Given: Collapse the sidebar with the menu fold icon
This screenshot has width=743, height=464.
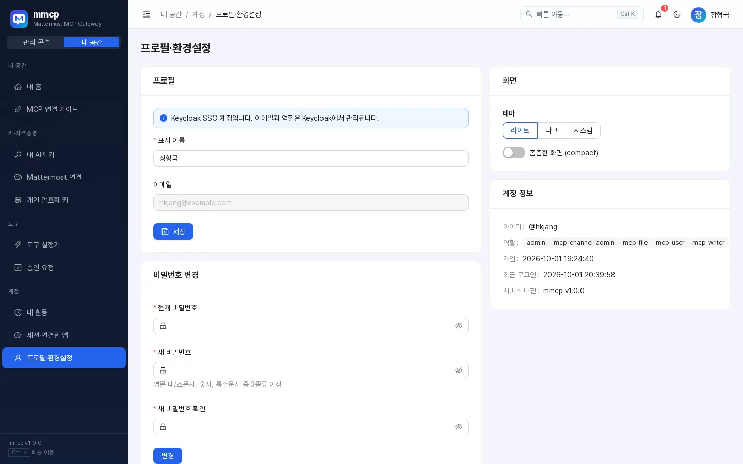Looking at the screenshot, I should point(147,14).
